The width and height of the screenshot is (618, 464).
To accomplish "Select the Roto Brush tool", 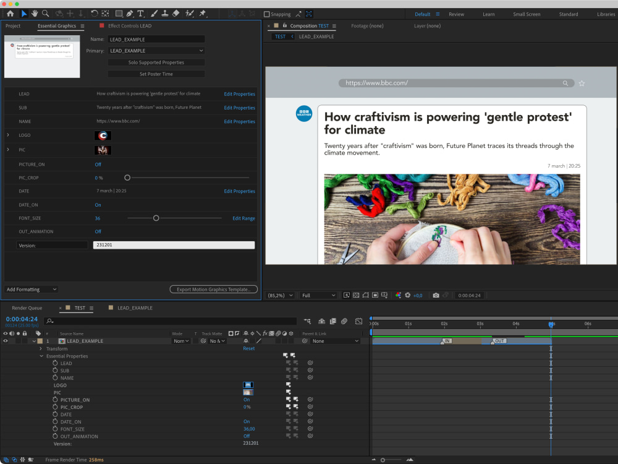I will coord(190,14).
